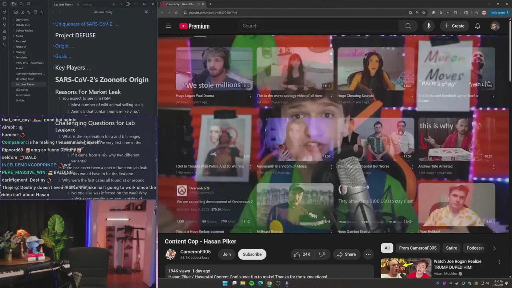Share the Content Cop video
The height and width of the screenshot is (288, 512).
tap(346, 254)
